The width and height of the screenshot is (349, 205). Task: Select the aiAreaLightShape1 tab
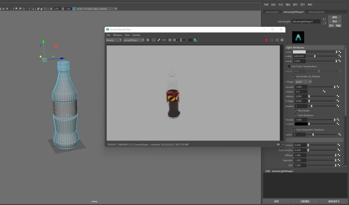click(x=293, y=12)
